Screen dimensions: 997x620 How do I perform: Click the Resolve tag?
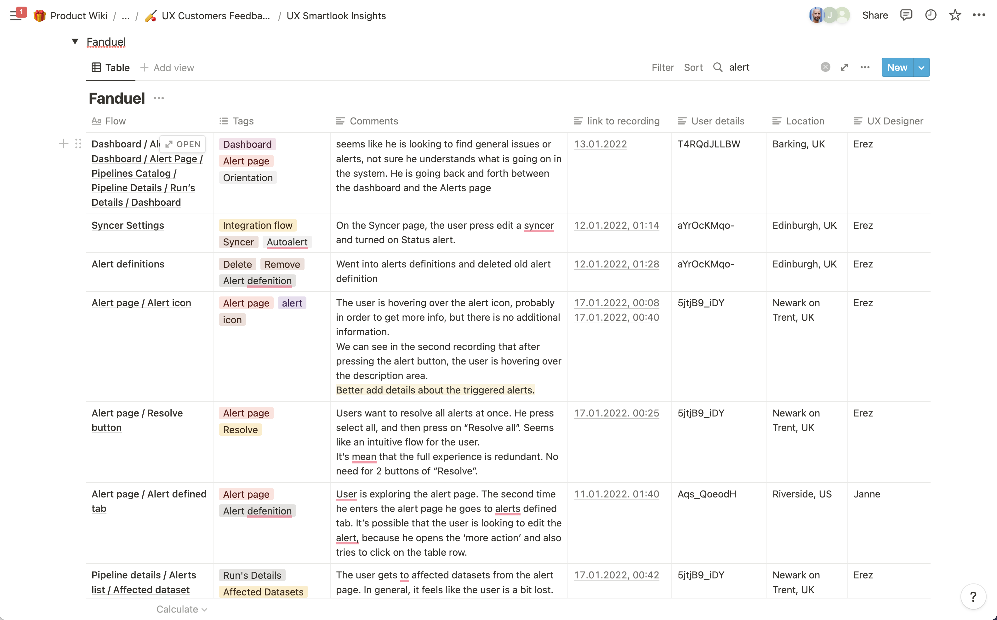[x=240, y=430]
